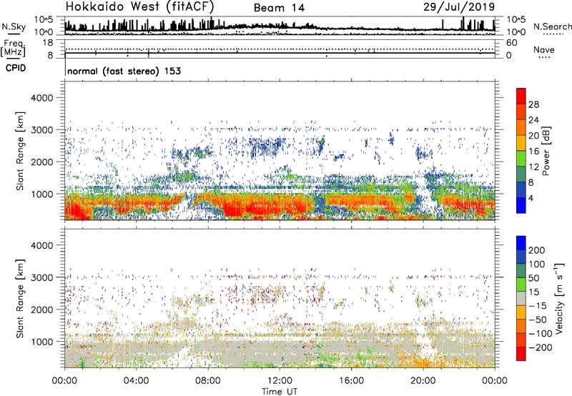This screenshot has height=396, width=572.
Task: Click 'normal (fast stereo) 153' text
Action: pos(124,71)
